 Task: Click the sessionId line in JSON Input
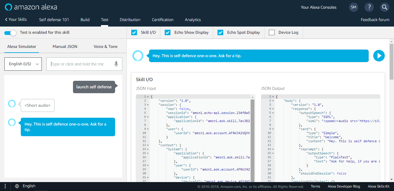tap(208, 113)
